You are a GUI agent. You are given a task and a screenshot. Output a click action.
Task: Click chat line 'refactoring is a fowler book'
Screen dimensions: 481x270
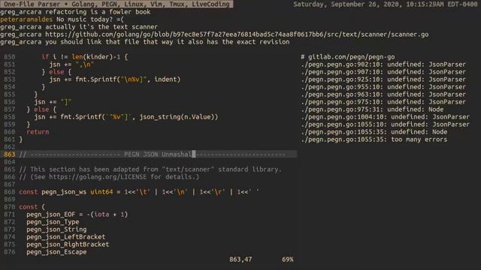coord(98,12)
